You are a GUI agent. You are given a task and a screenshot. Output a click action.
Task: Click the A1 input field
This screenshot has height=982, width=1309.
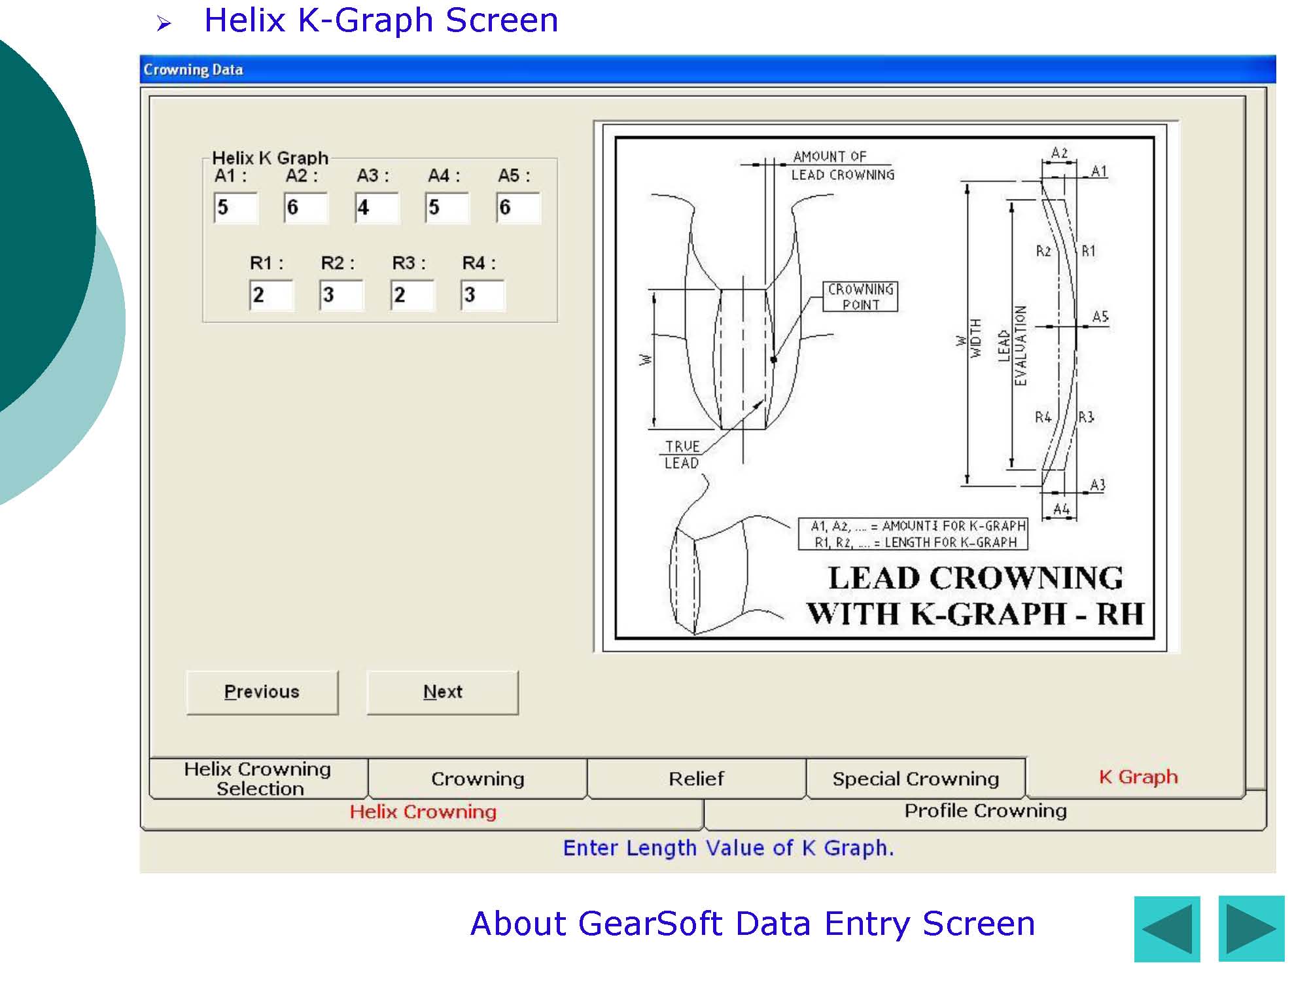coord(236,208)
